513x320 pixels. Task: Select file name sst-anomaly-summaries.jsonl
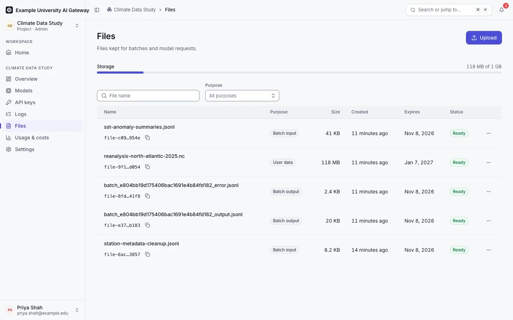click(x=139, y=127)
